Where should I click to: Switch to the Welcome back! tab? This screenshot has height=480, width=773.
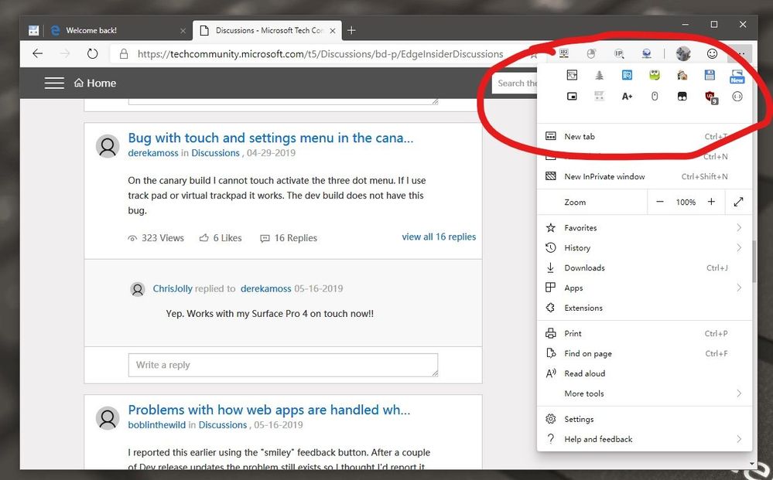tap(118, 30)
